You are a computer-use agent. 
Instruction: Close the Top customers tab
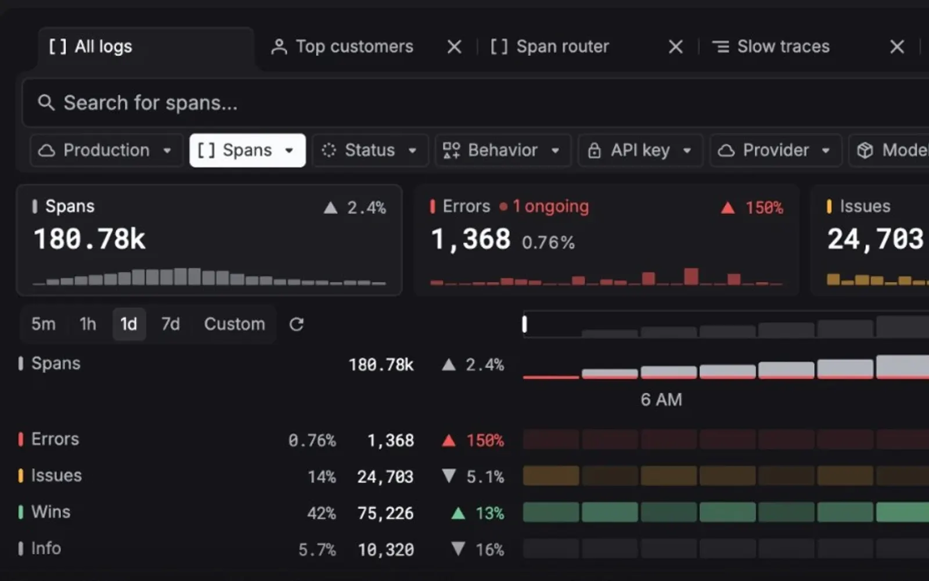(x=455, y=46)
